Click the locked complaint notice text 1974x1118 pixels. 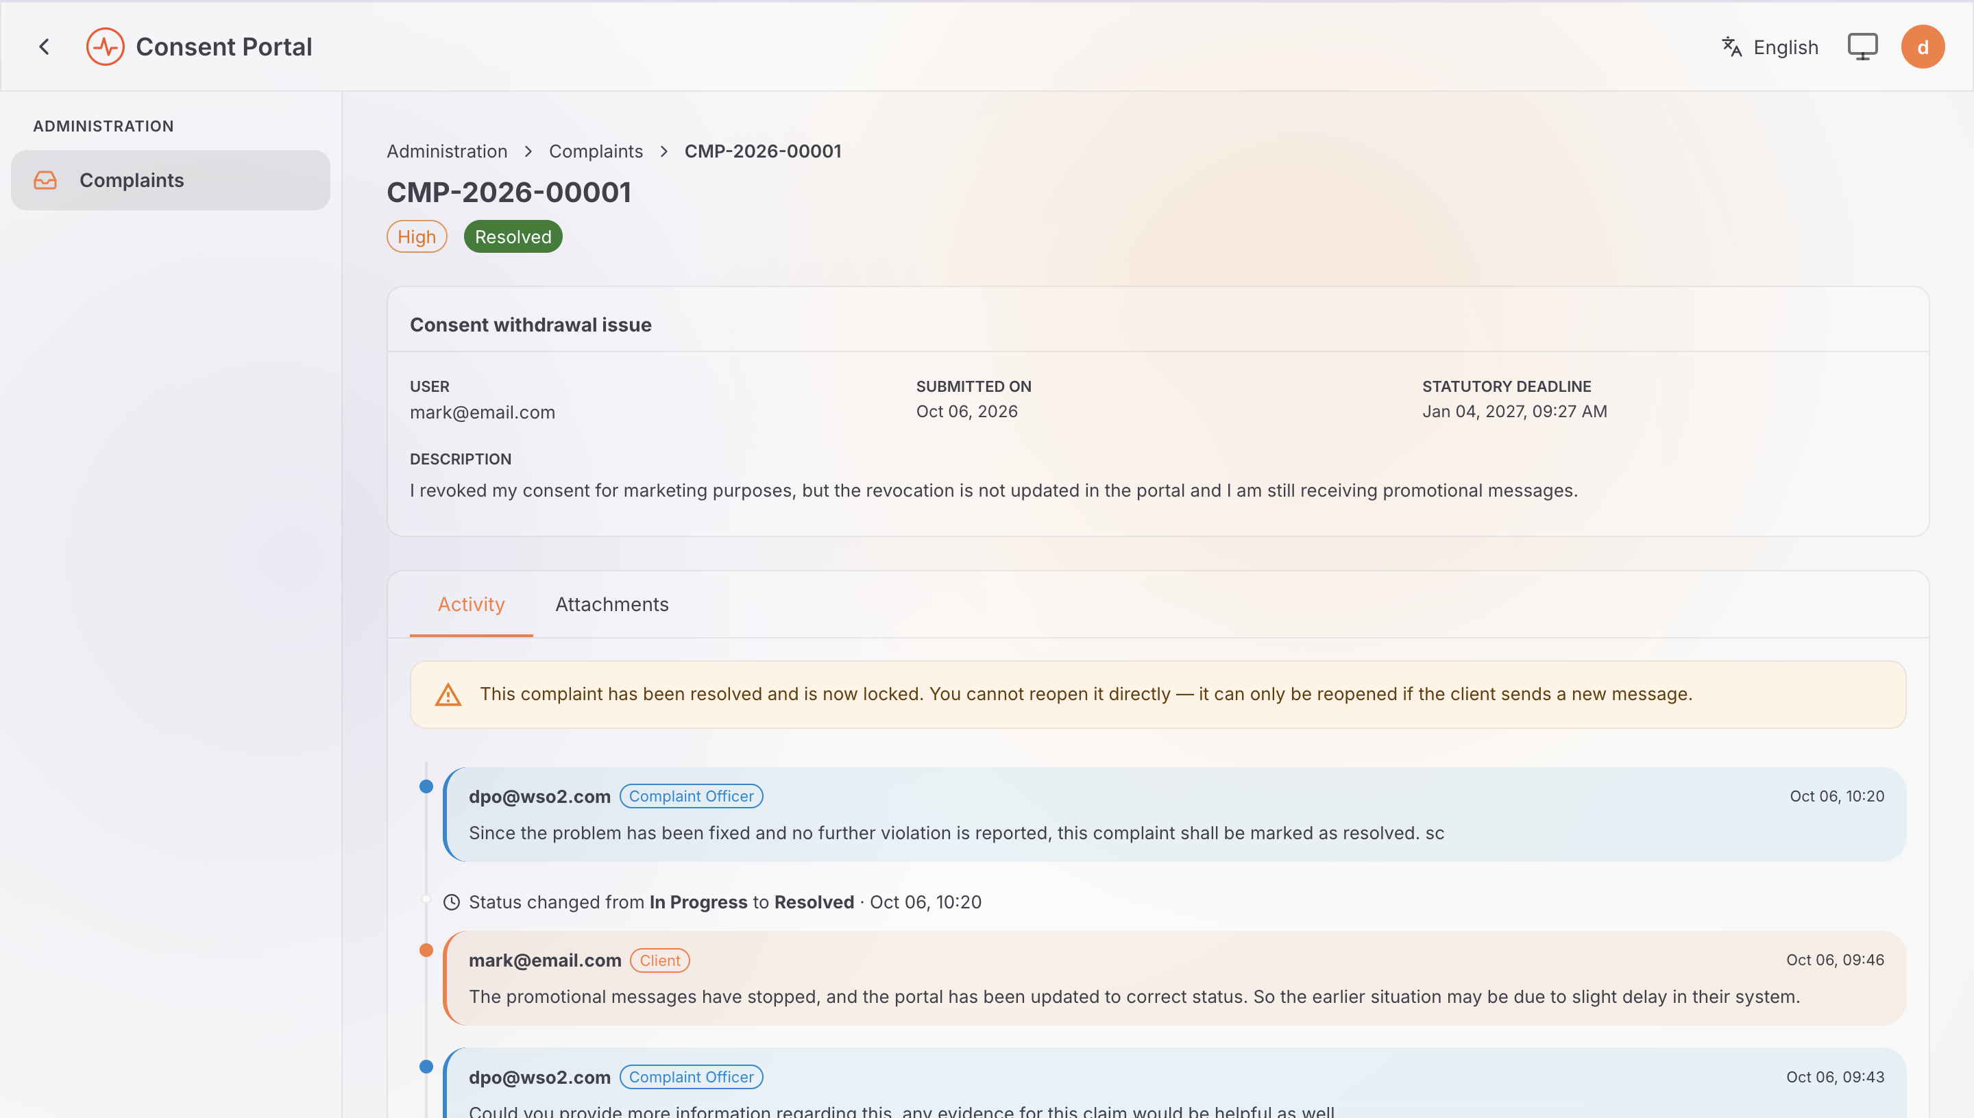click(x=1086, y=694)
